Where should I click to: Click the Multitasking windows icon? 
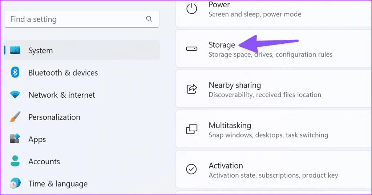191,129
